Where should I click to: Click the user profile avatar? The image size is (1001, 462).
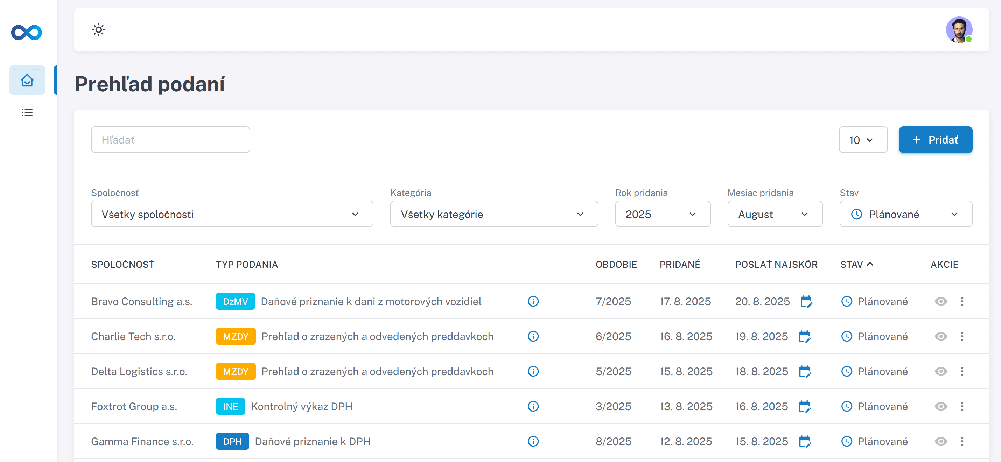[x=959, y=30]
